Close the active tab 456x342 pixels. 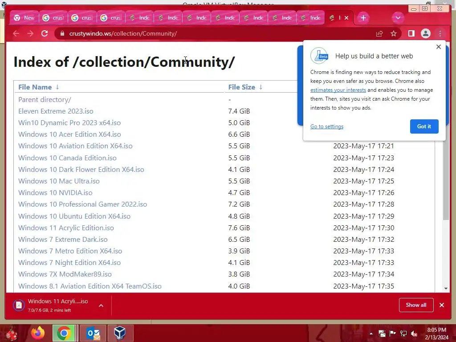346,18
